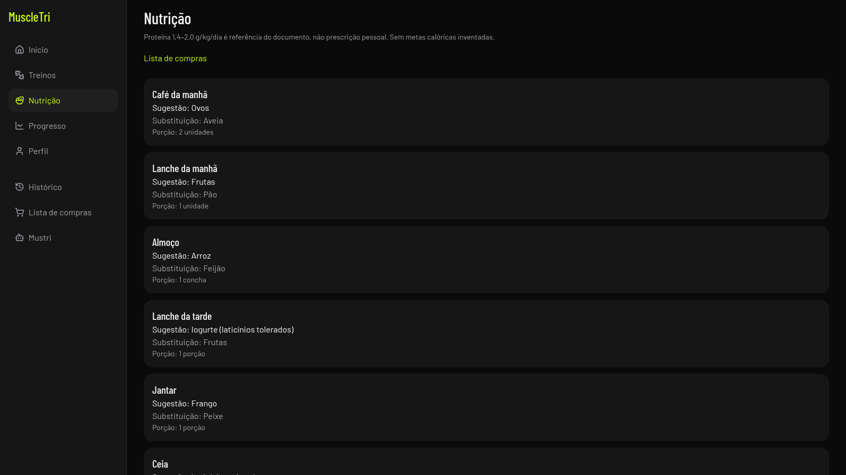Screen dimensions: 846x475
Task: Click 'Porção: 1 concha' text
Action: tap(179, 280)
